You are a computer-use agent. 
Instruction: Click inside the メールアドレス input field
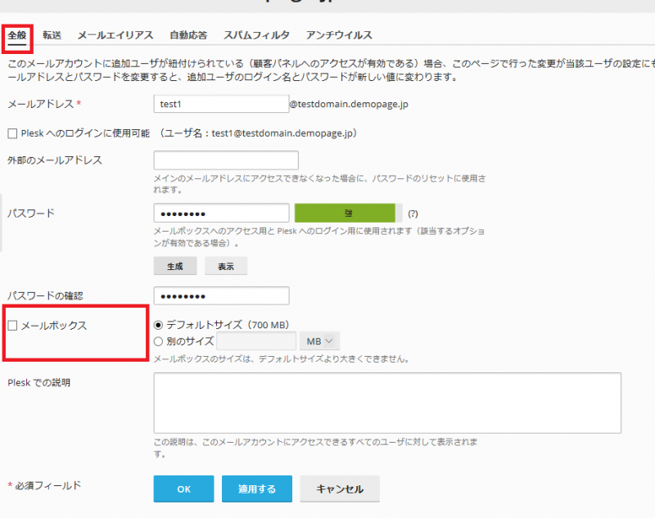221,104
